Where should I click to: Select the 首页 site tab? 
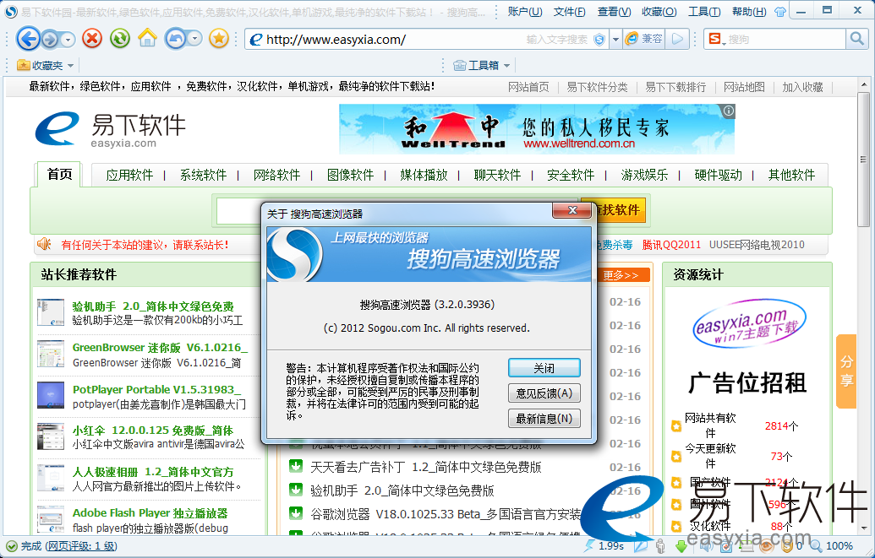tap(59, 175)
